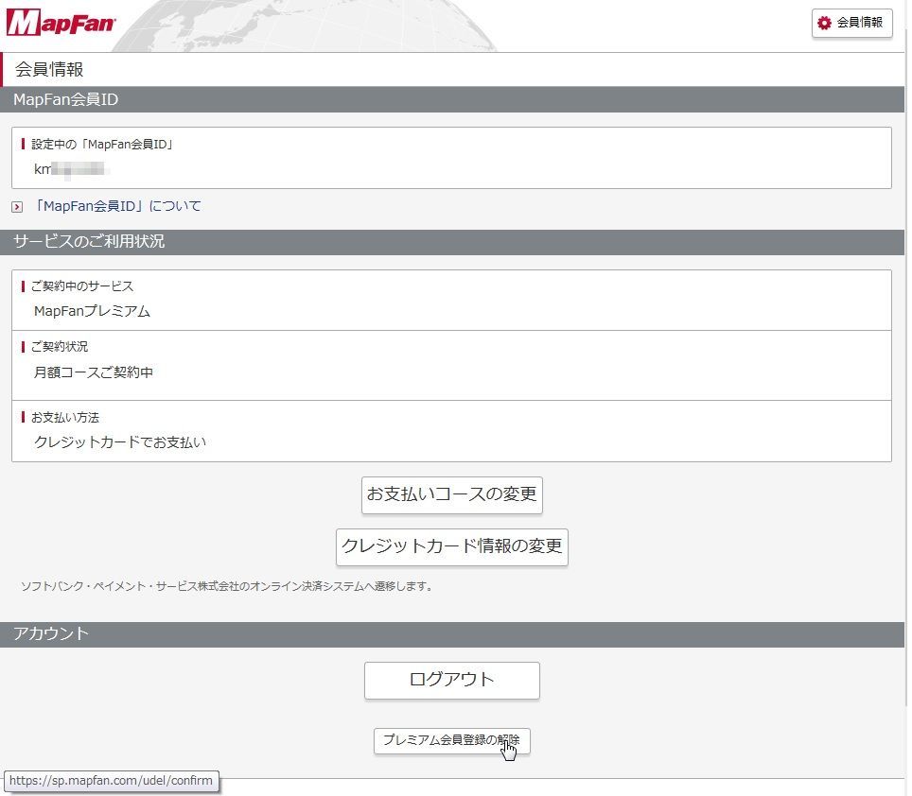Click クレジットカード情報の変更 button
The width and height of the screenshot is (912, 796).
click(452, 546)
